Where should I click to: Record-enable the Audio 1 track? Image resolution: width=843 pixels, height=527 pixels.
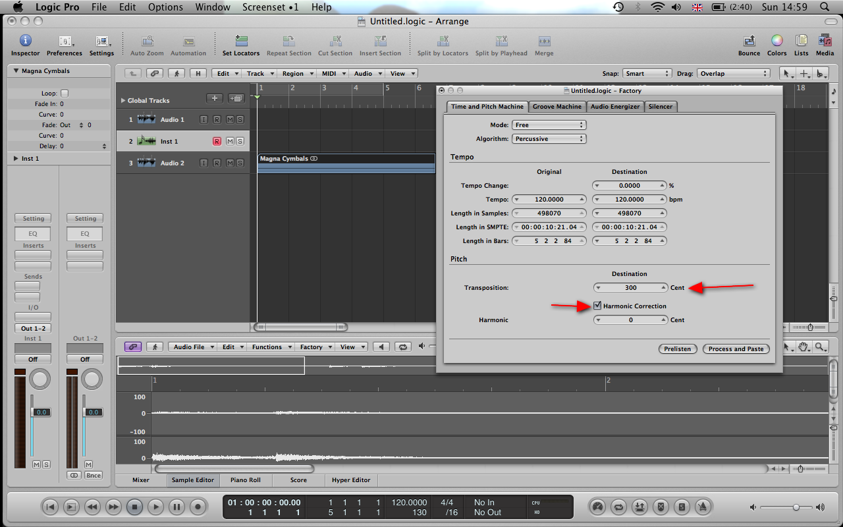pos(217,119)
